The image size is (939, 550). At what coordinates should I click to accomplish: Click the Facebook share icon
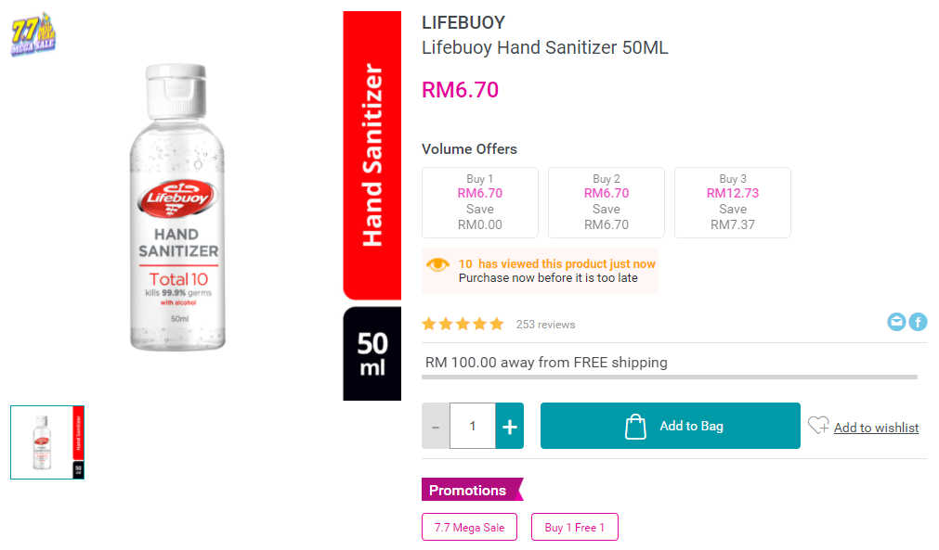[918, 322]
